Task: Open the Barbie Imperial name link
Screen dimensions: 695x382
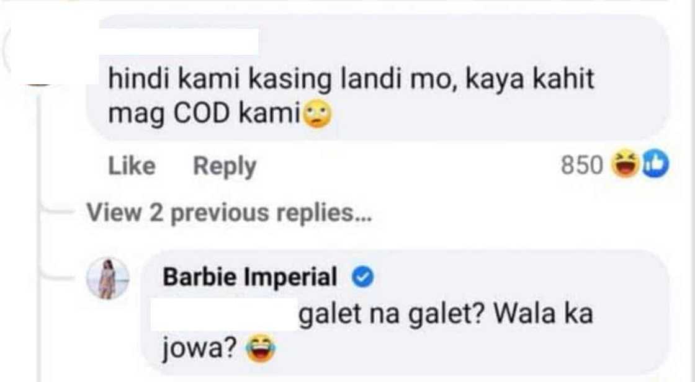Action: tap(249, 277)
